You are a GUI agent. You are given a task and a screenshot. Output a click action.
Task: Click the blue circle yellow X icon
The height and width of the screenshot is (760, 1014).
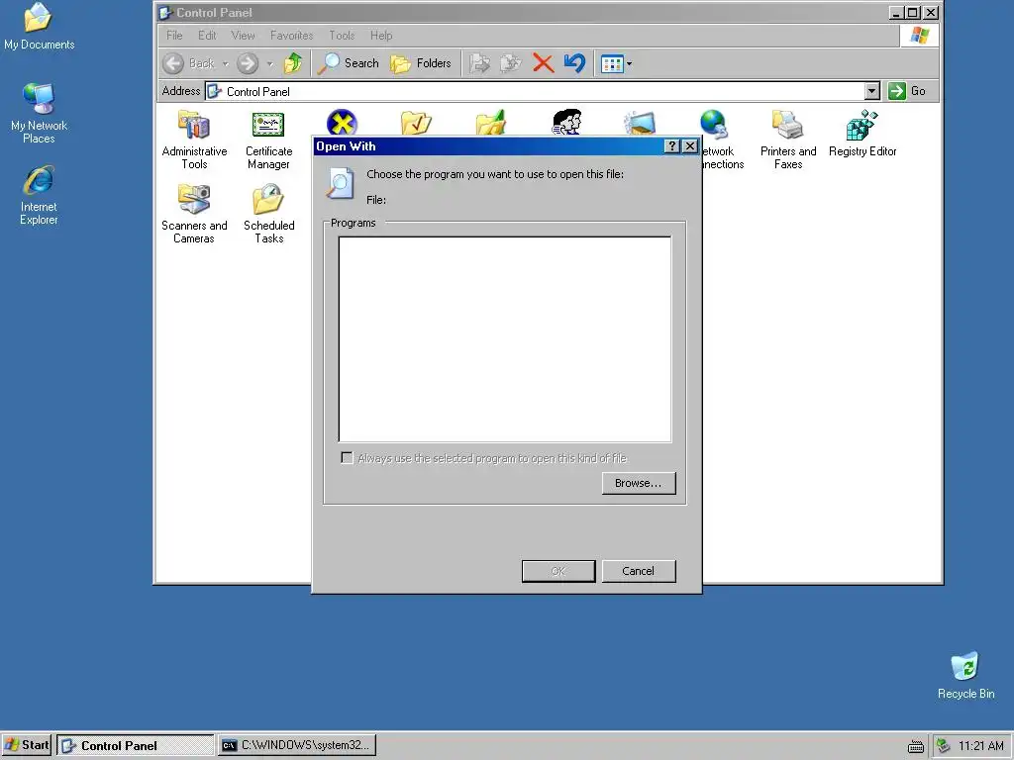342,122
